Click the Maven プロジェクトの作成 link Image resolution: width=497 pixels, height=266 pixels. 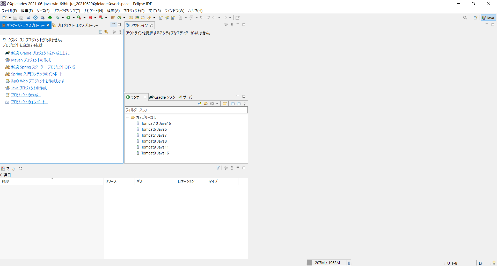click(x=31, y=60)
